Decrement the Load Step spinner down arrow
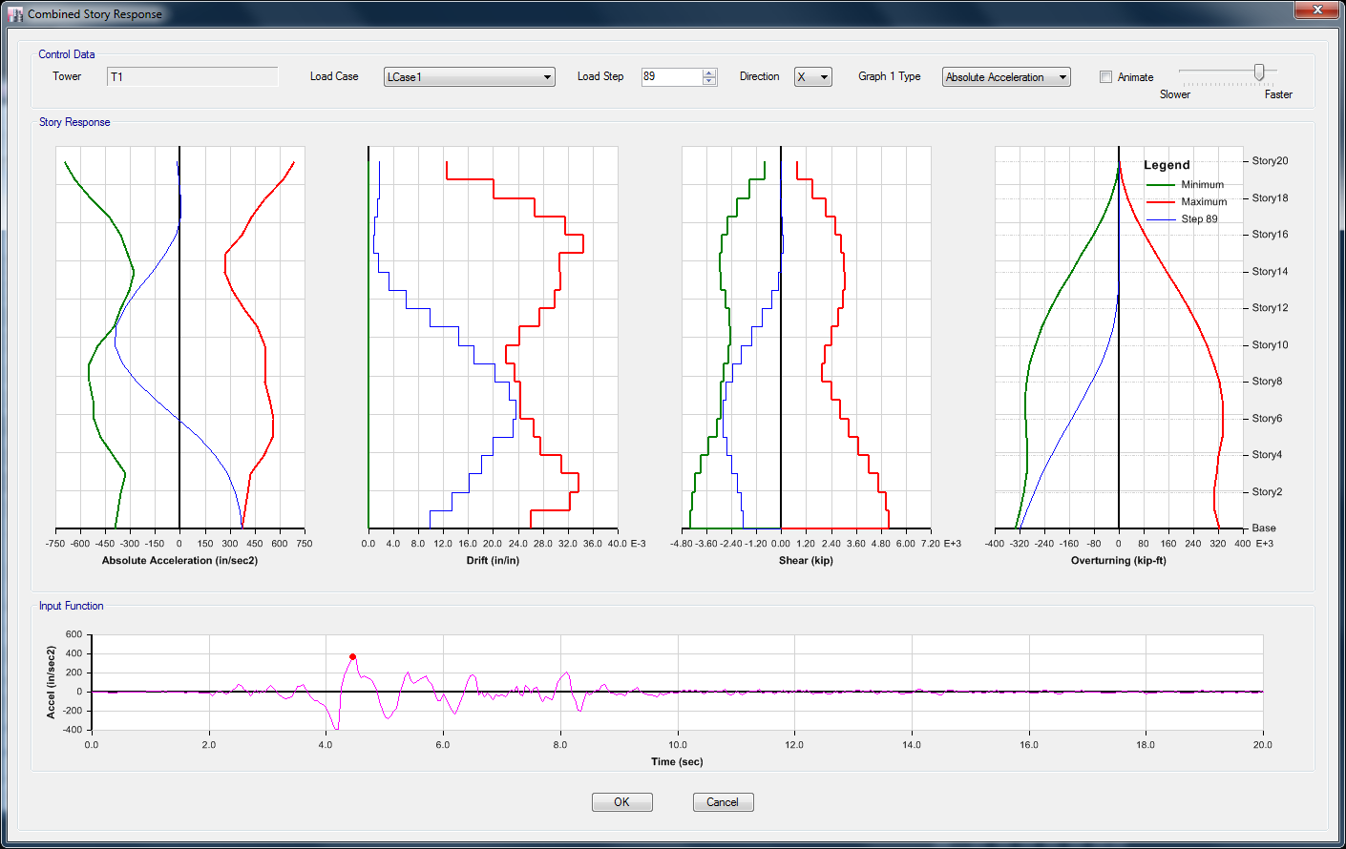Viewport: 1346px width, 849px height. (709, 81)
